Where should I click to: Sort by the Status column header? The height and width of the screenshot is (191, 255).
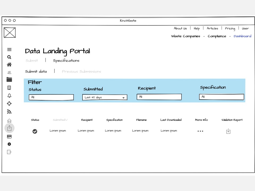[x=35, y=120]
